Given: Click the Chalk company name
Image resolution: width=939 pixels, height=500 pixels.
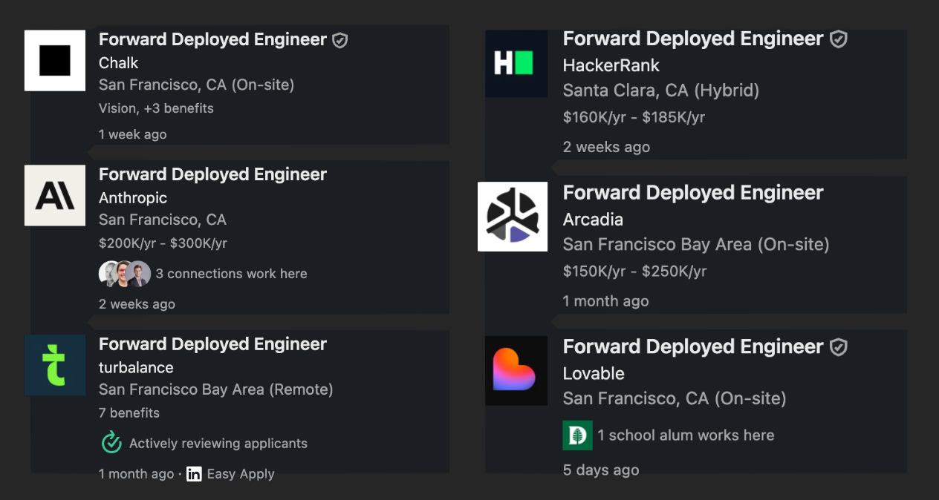Looking at the screenshot, I should click(x=119, y=63).
